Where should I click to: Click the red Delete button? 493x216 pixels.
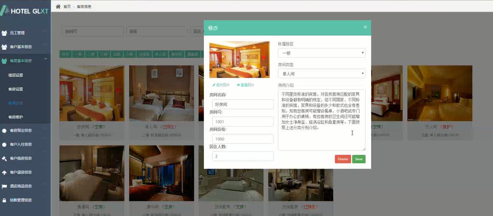343,159
